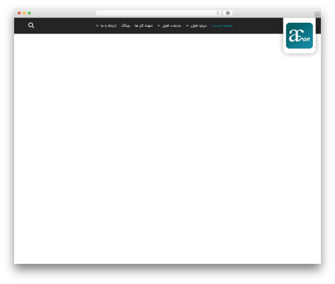This screenshot has width=335, height=284.
Task: Go to the وبلاگ page
Action: (125, 26)
